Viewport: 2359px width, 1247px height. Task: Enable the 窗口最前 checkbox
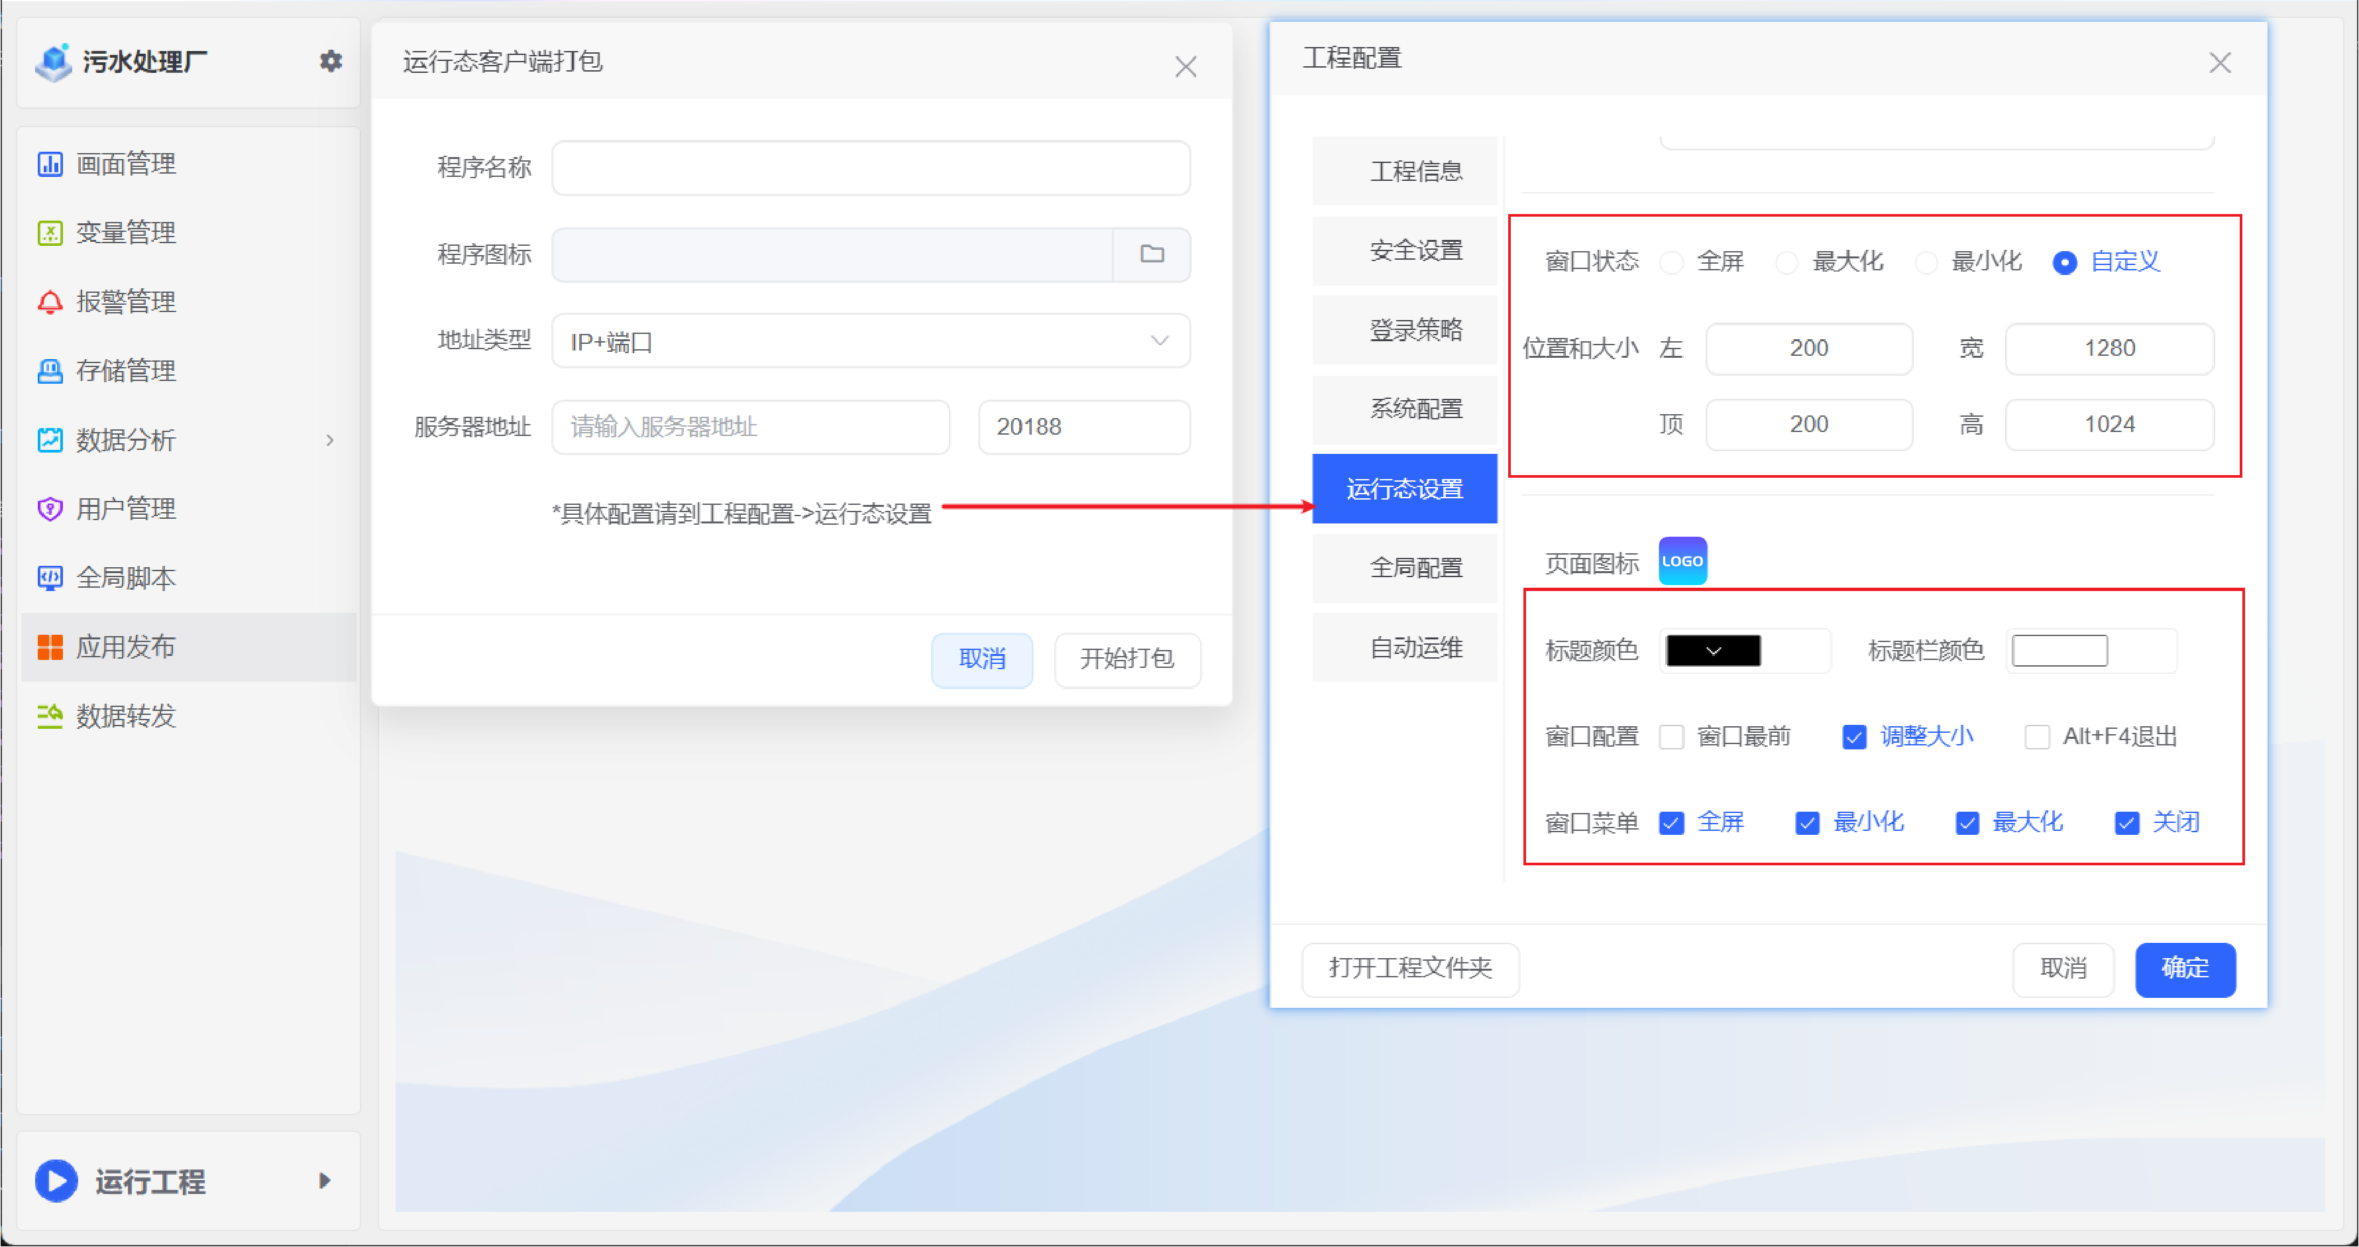pos(1671,737)
